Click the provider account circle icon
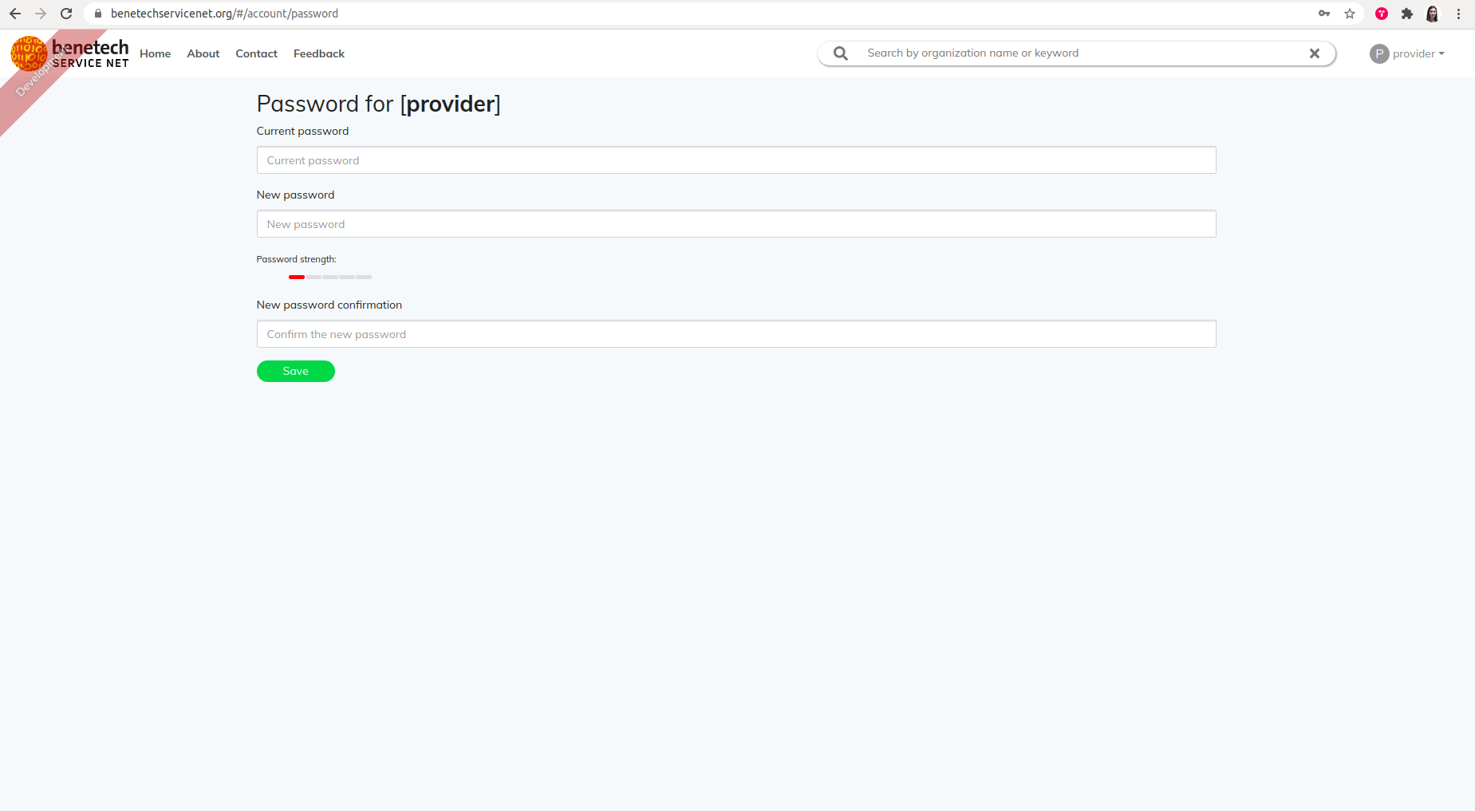Image resolution: width=1475 pixels, height=811 pixels. (x=1378, y=53)
